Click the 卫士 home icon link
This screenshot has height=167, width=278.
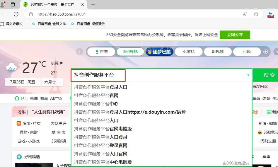click(21, 98)
